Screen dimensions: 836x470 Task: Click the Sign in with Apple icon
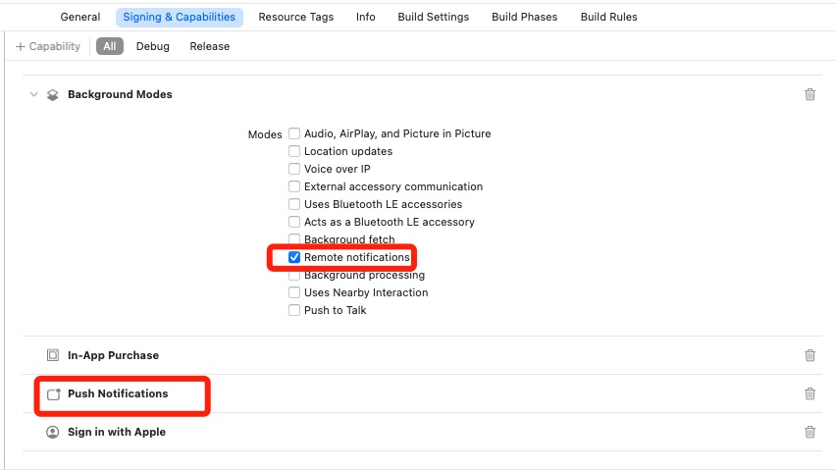(x=53, y=432)
